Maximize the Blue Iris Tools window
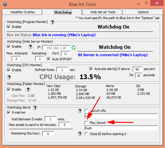 [146, 3]
